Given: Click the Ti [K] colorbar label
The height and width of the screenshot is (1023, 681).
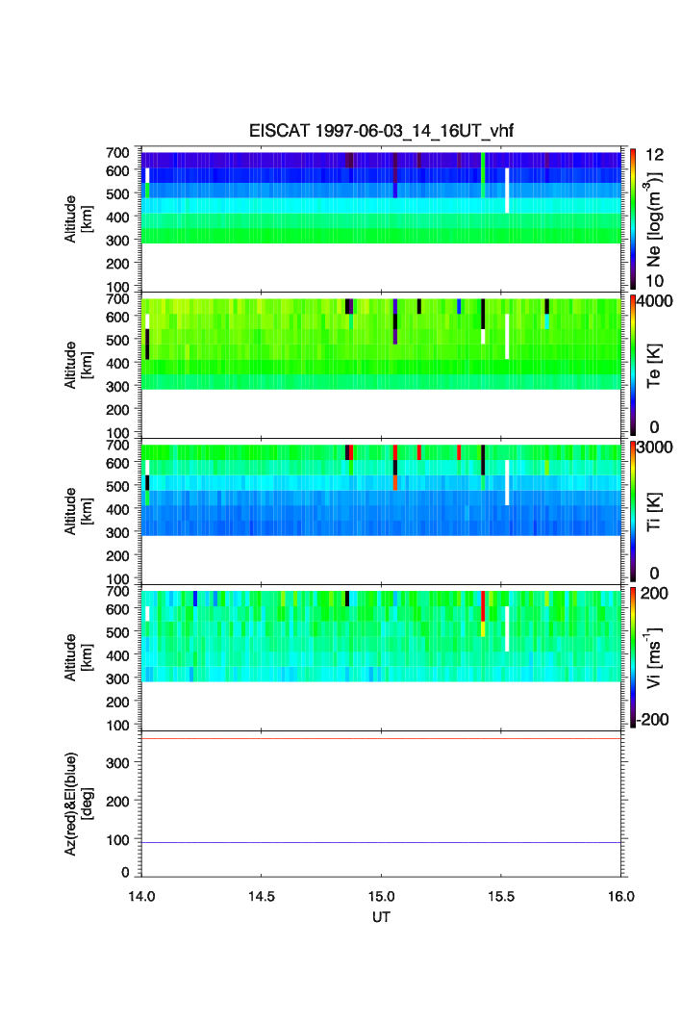Looking at the screenshot, I should point(654,512).
